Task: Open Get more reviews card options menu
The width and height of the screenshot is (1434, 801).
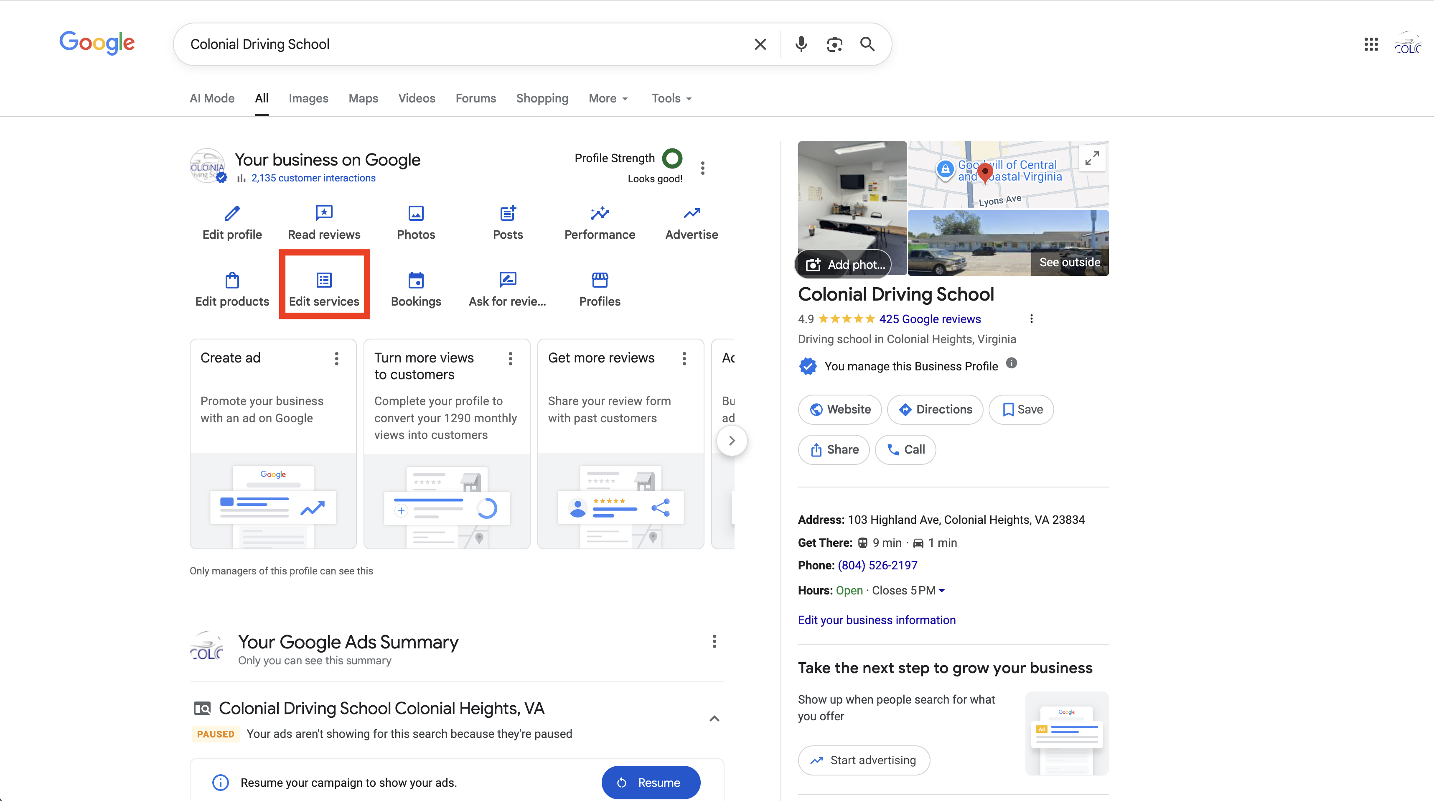Action: (x=684, y=358)
